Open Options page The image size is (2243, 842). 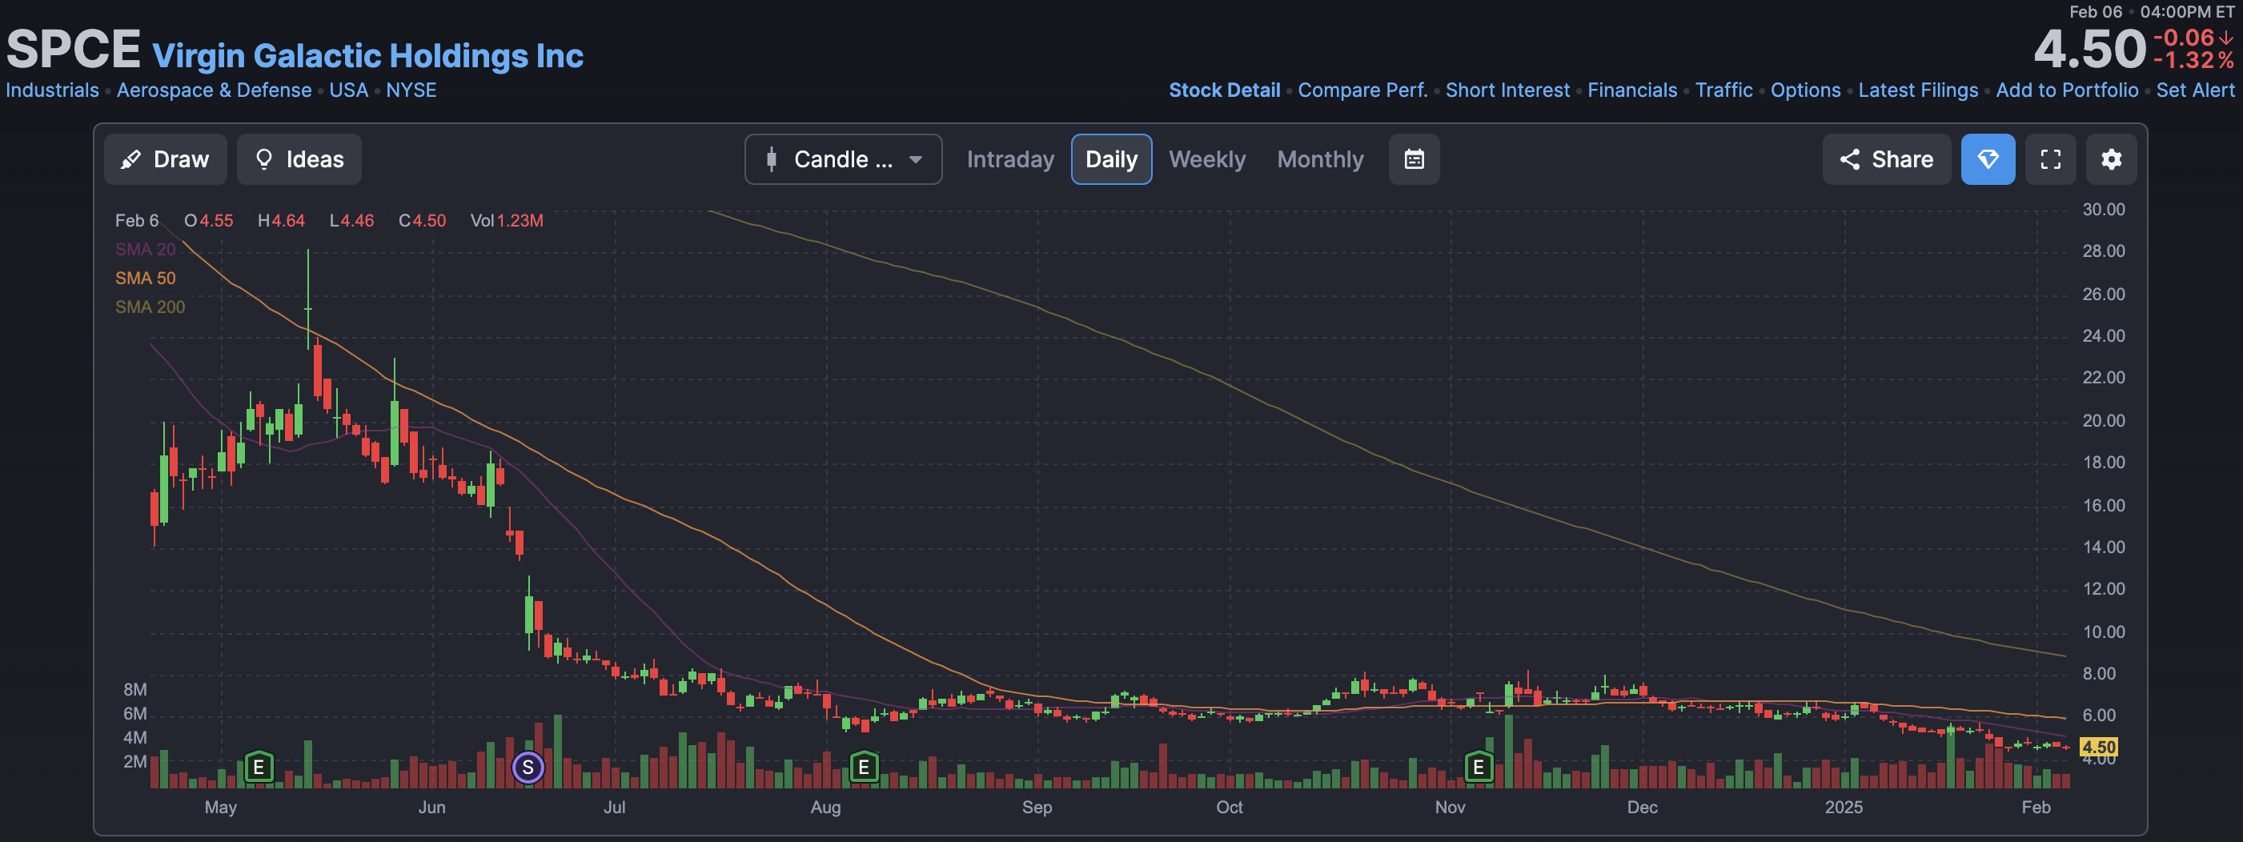coord(1805,90)
